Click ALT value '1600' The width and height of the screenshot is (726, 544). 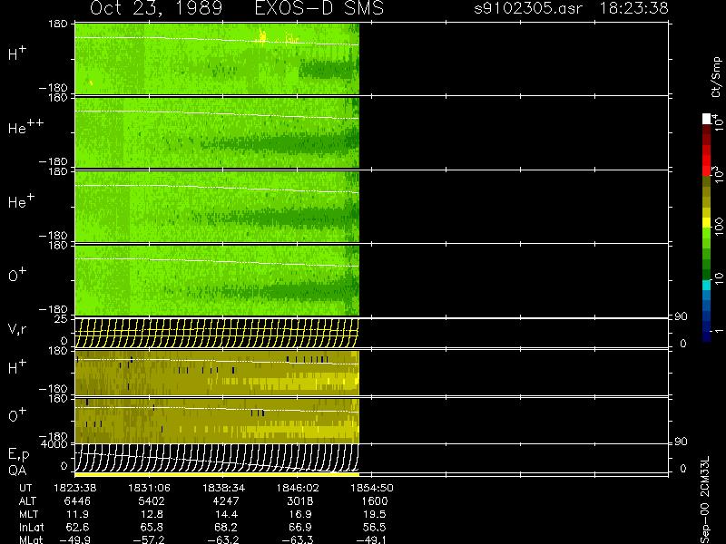tap(375, 501)
